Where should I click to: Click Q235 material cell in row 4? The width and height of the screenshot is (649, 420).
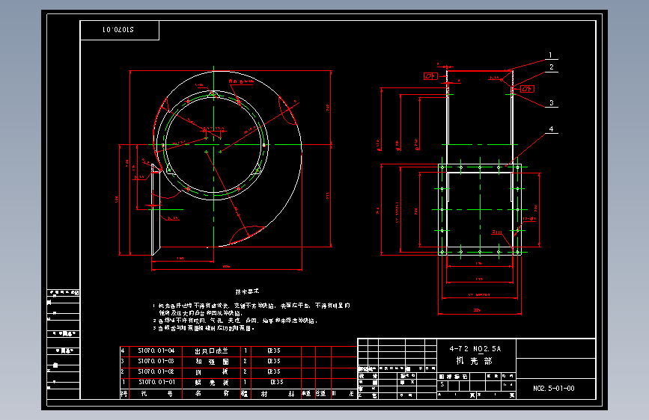click(274, 350)
